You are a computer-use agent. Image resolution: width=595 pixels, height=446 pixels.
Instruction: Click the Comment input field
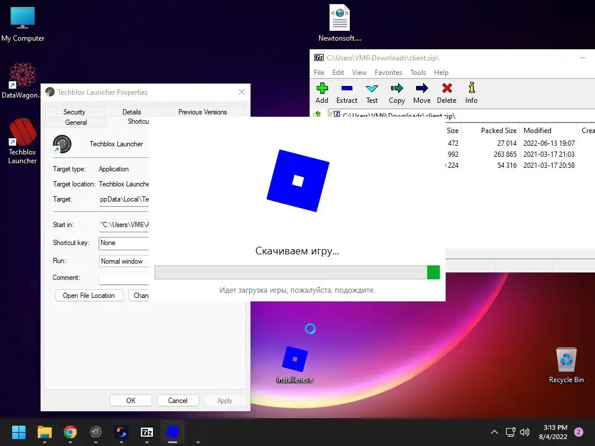124,278
